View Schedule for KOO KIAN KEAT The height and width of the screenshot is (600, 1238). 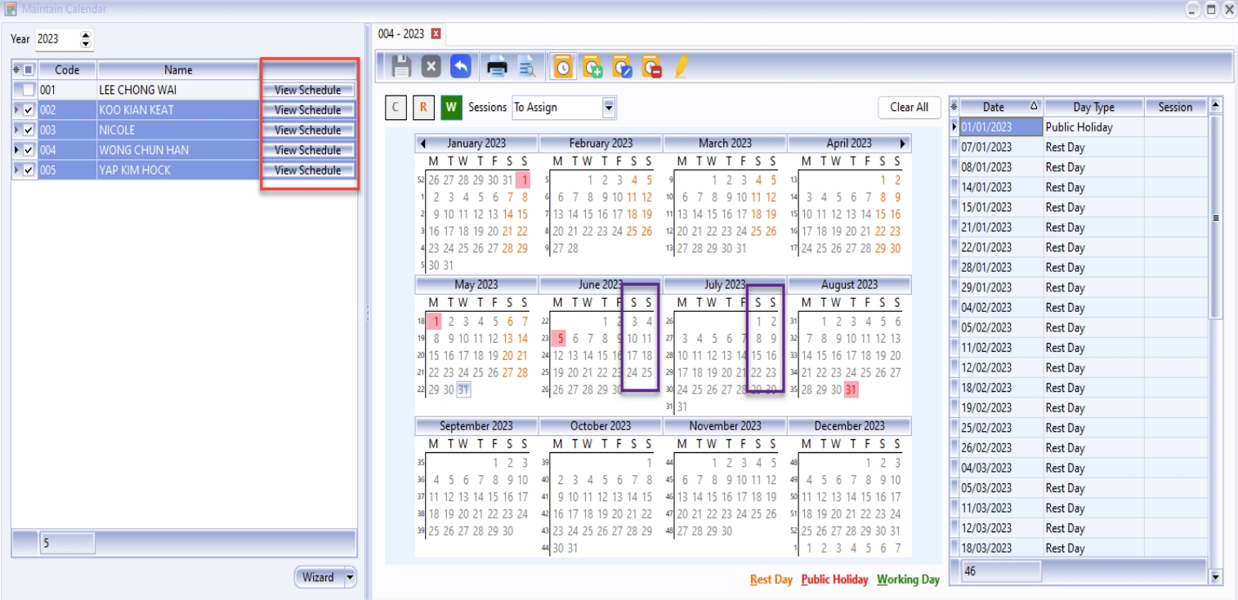point(308,110)
